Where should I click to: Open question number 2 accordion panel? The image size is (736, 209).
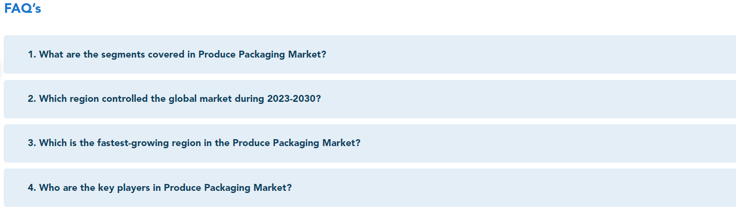[x=370, y=99]
